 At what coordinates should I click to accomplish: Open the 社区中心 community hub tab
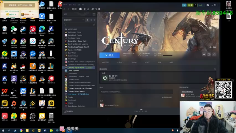(120, 62)
